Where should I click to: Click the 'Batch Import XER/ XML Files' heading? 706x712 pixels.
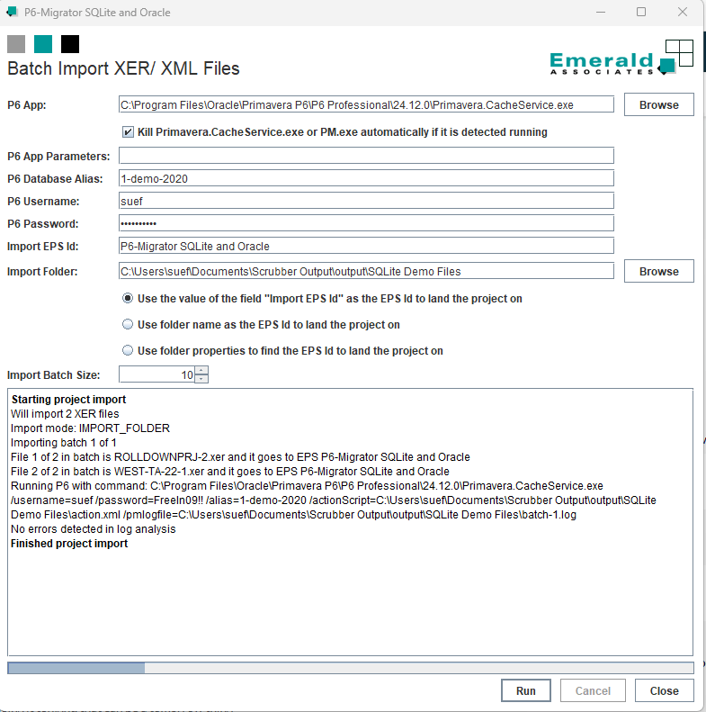(123, 68)
